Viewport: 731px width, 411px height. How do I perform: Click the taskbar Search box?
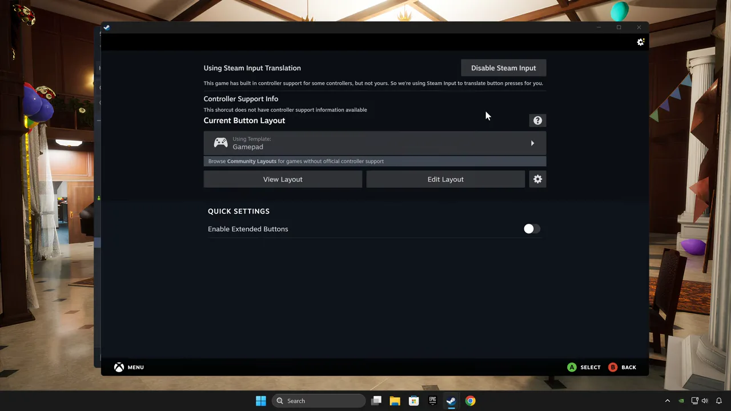tap(319, 401)
